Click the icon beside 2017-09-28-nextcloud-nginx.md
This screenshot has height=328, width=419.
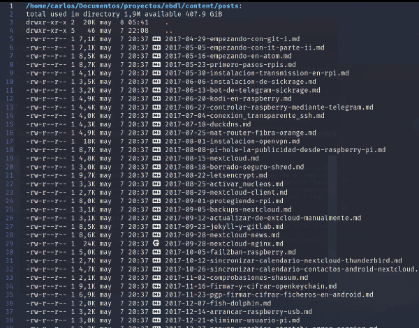point(156,244)
